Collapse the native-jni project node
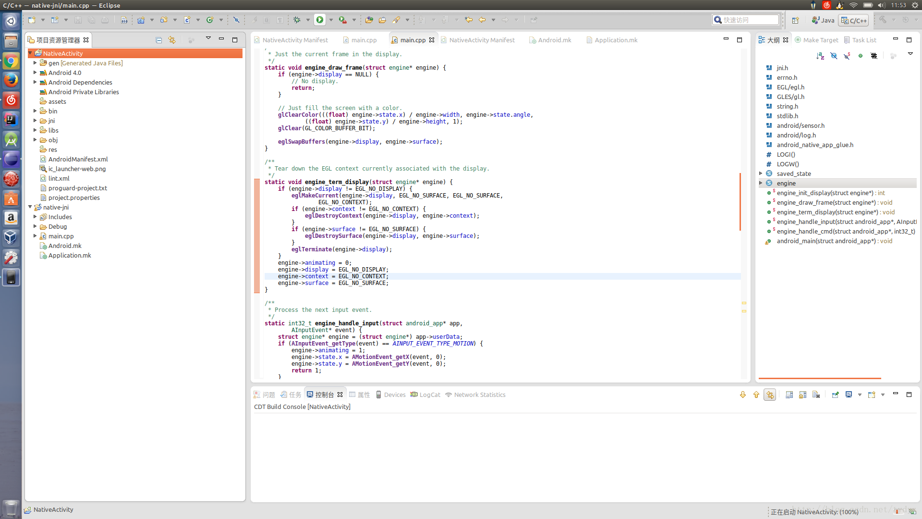Image resolution: width=922 pixels, height=519 pixels. point(30,207)
